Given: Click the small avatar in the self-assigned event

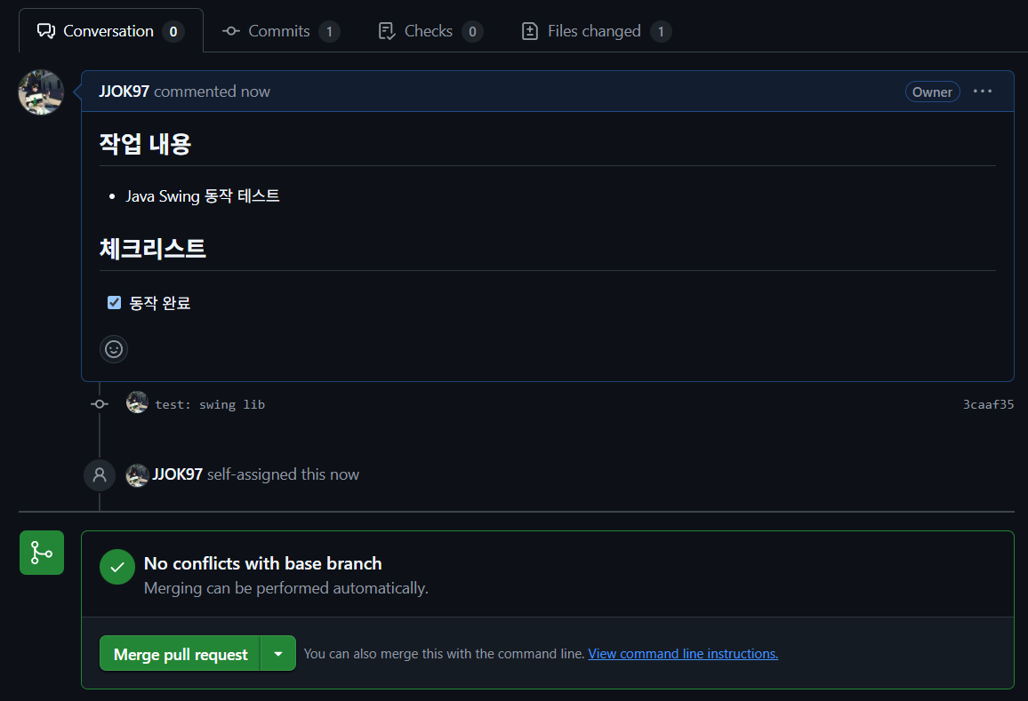Looking at the screenshot, I should coord(137,474).
